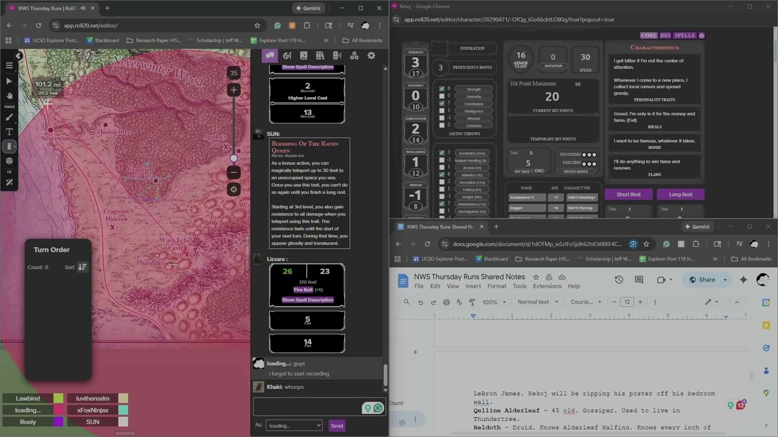Open the Dice rolling tool
This screenshot has width=778, height=437.
tap(9, 161)
